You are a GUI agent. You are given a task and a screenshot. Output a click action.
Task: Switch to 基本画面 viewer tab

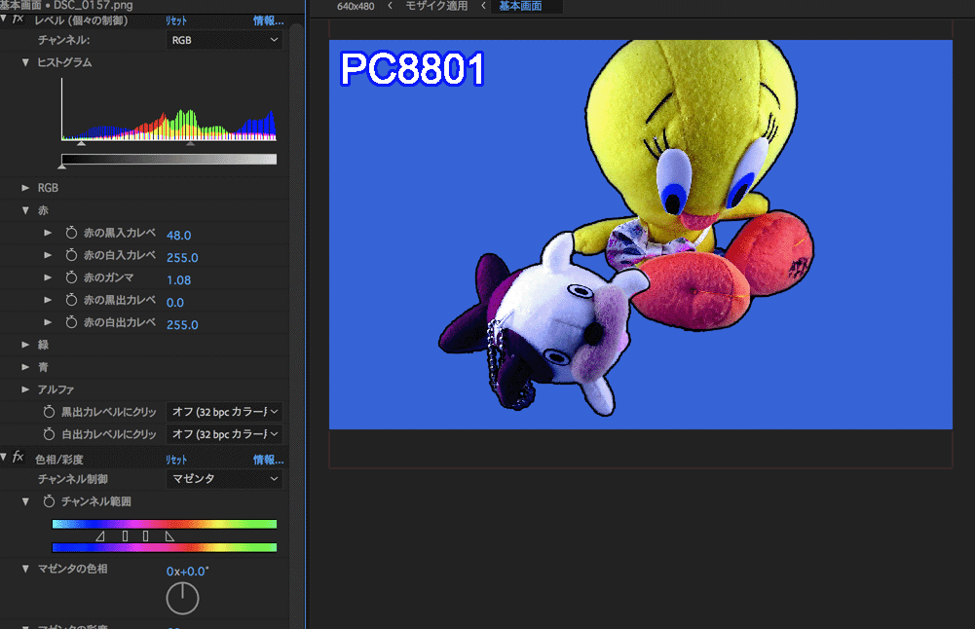tap(520, 6)
